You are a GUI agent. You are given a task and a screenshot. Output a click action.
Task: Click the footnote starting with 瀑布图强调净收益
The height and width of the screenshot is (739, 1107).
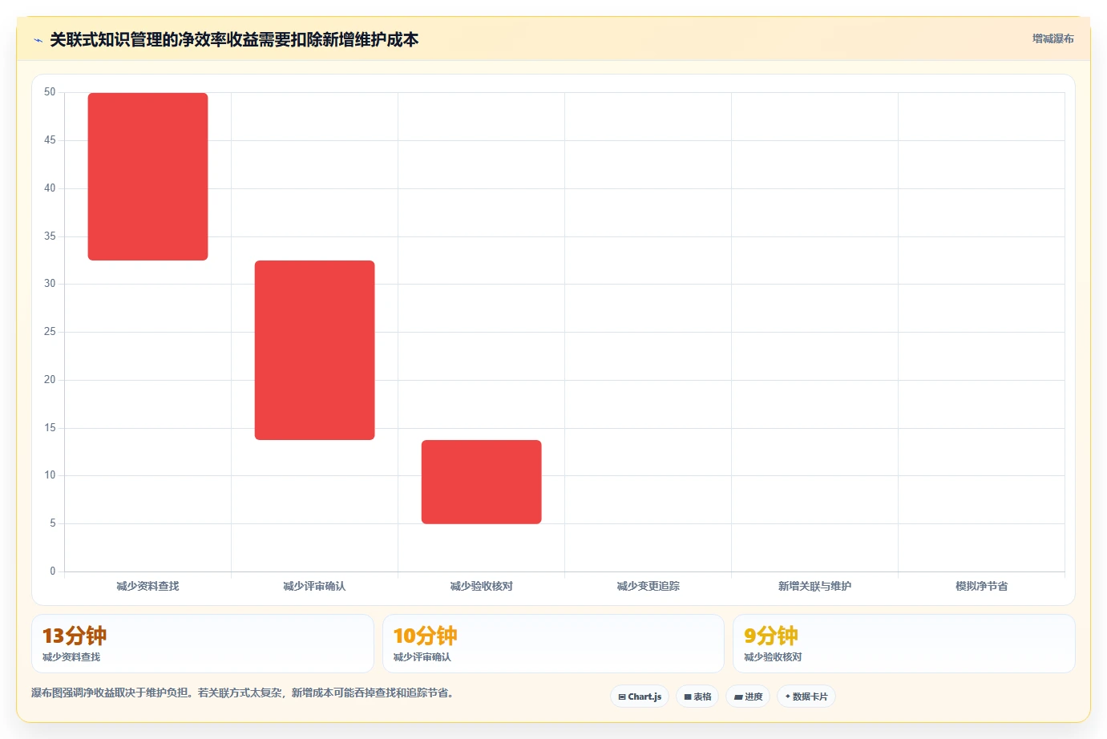tap(244, 693)
